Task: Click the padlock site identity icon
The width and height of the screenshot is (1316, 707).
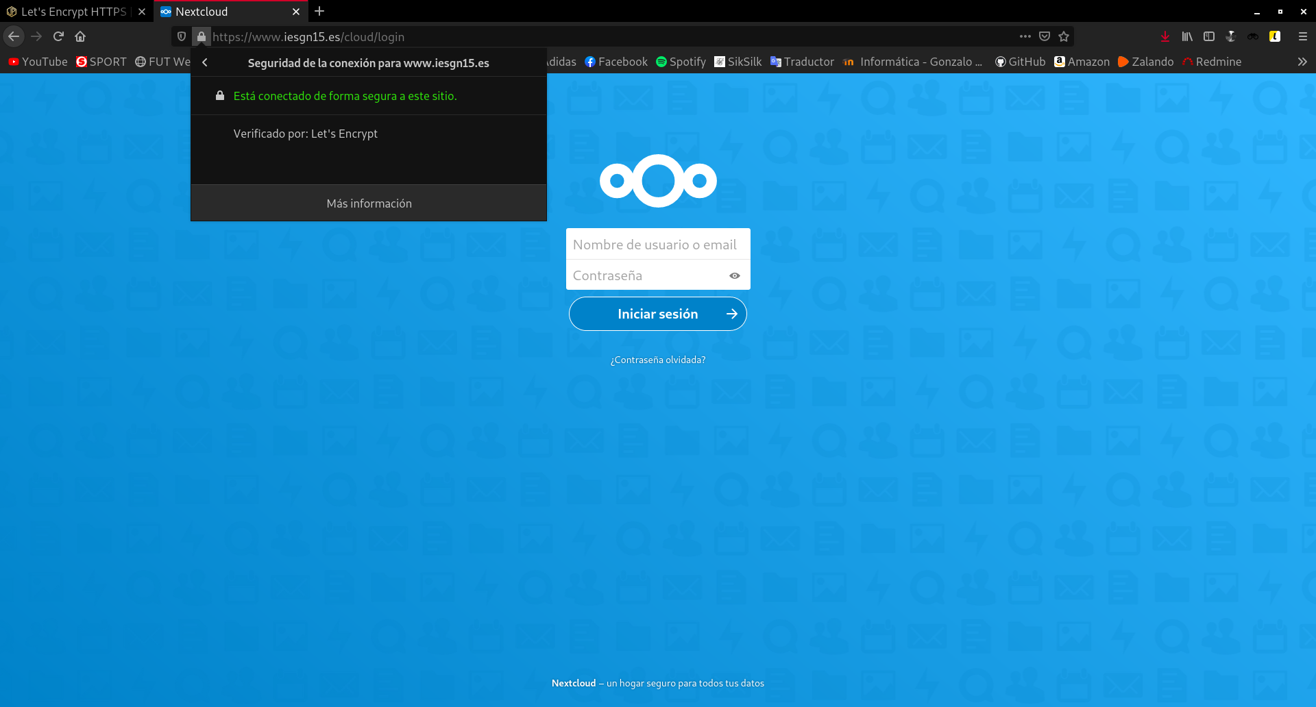Action: point(202,36)
